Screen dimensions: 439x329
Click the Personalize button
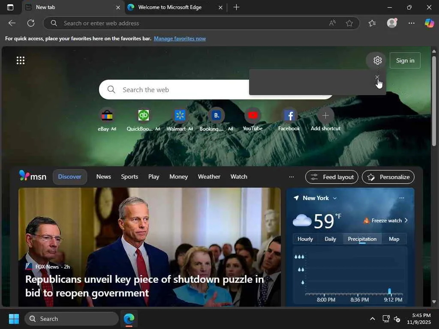[x=388, y=177]
